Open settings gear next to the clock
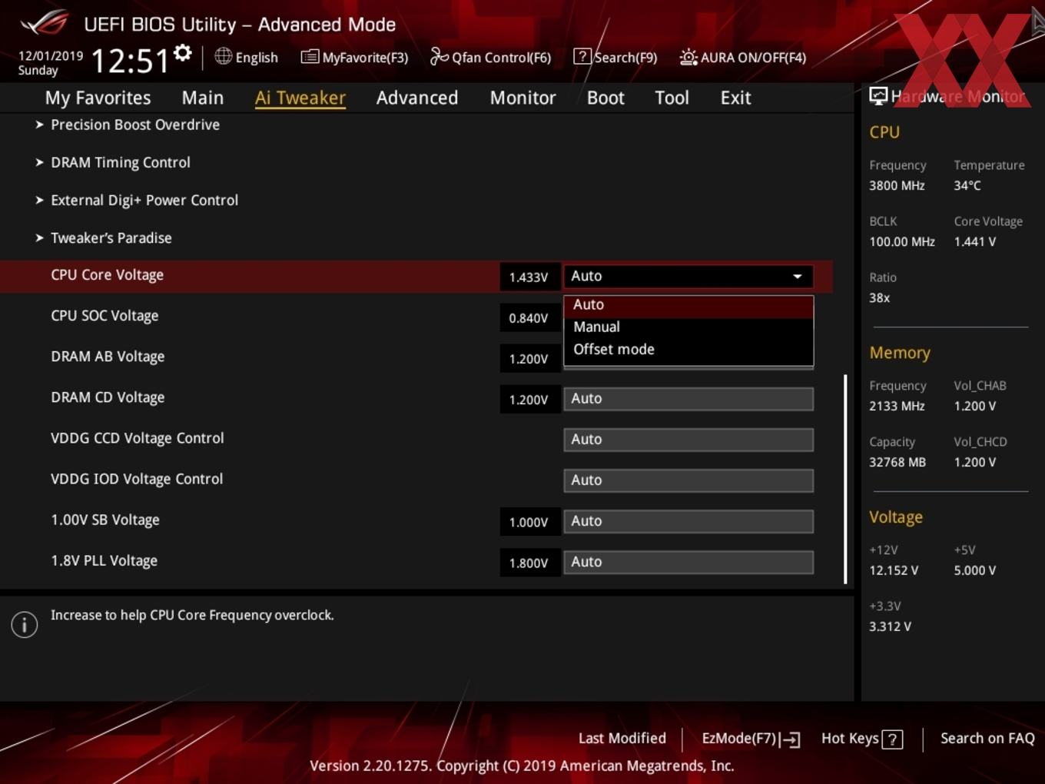The height and width of the screenshot is (784, 1045). [x=183, y=53]
